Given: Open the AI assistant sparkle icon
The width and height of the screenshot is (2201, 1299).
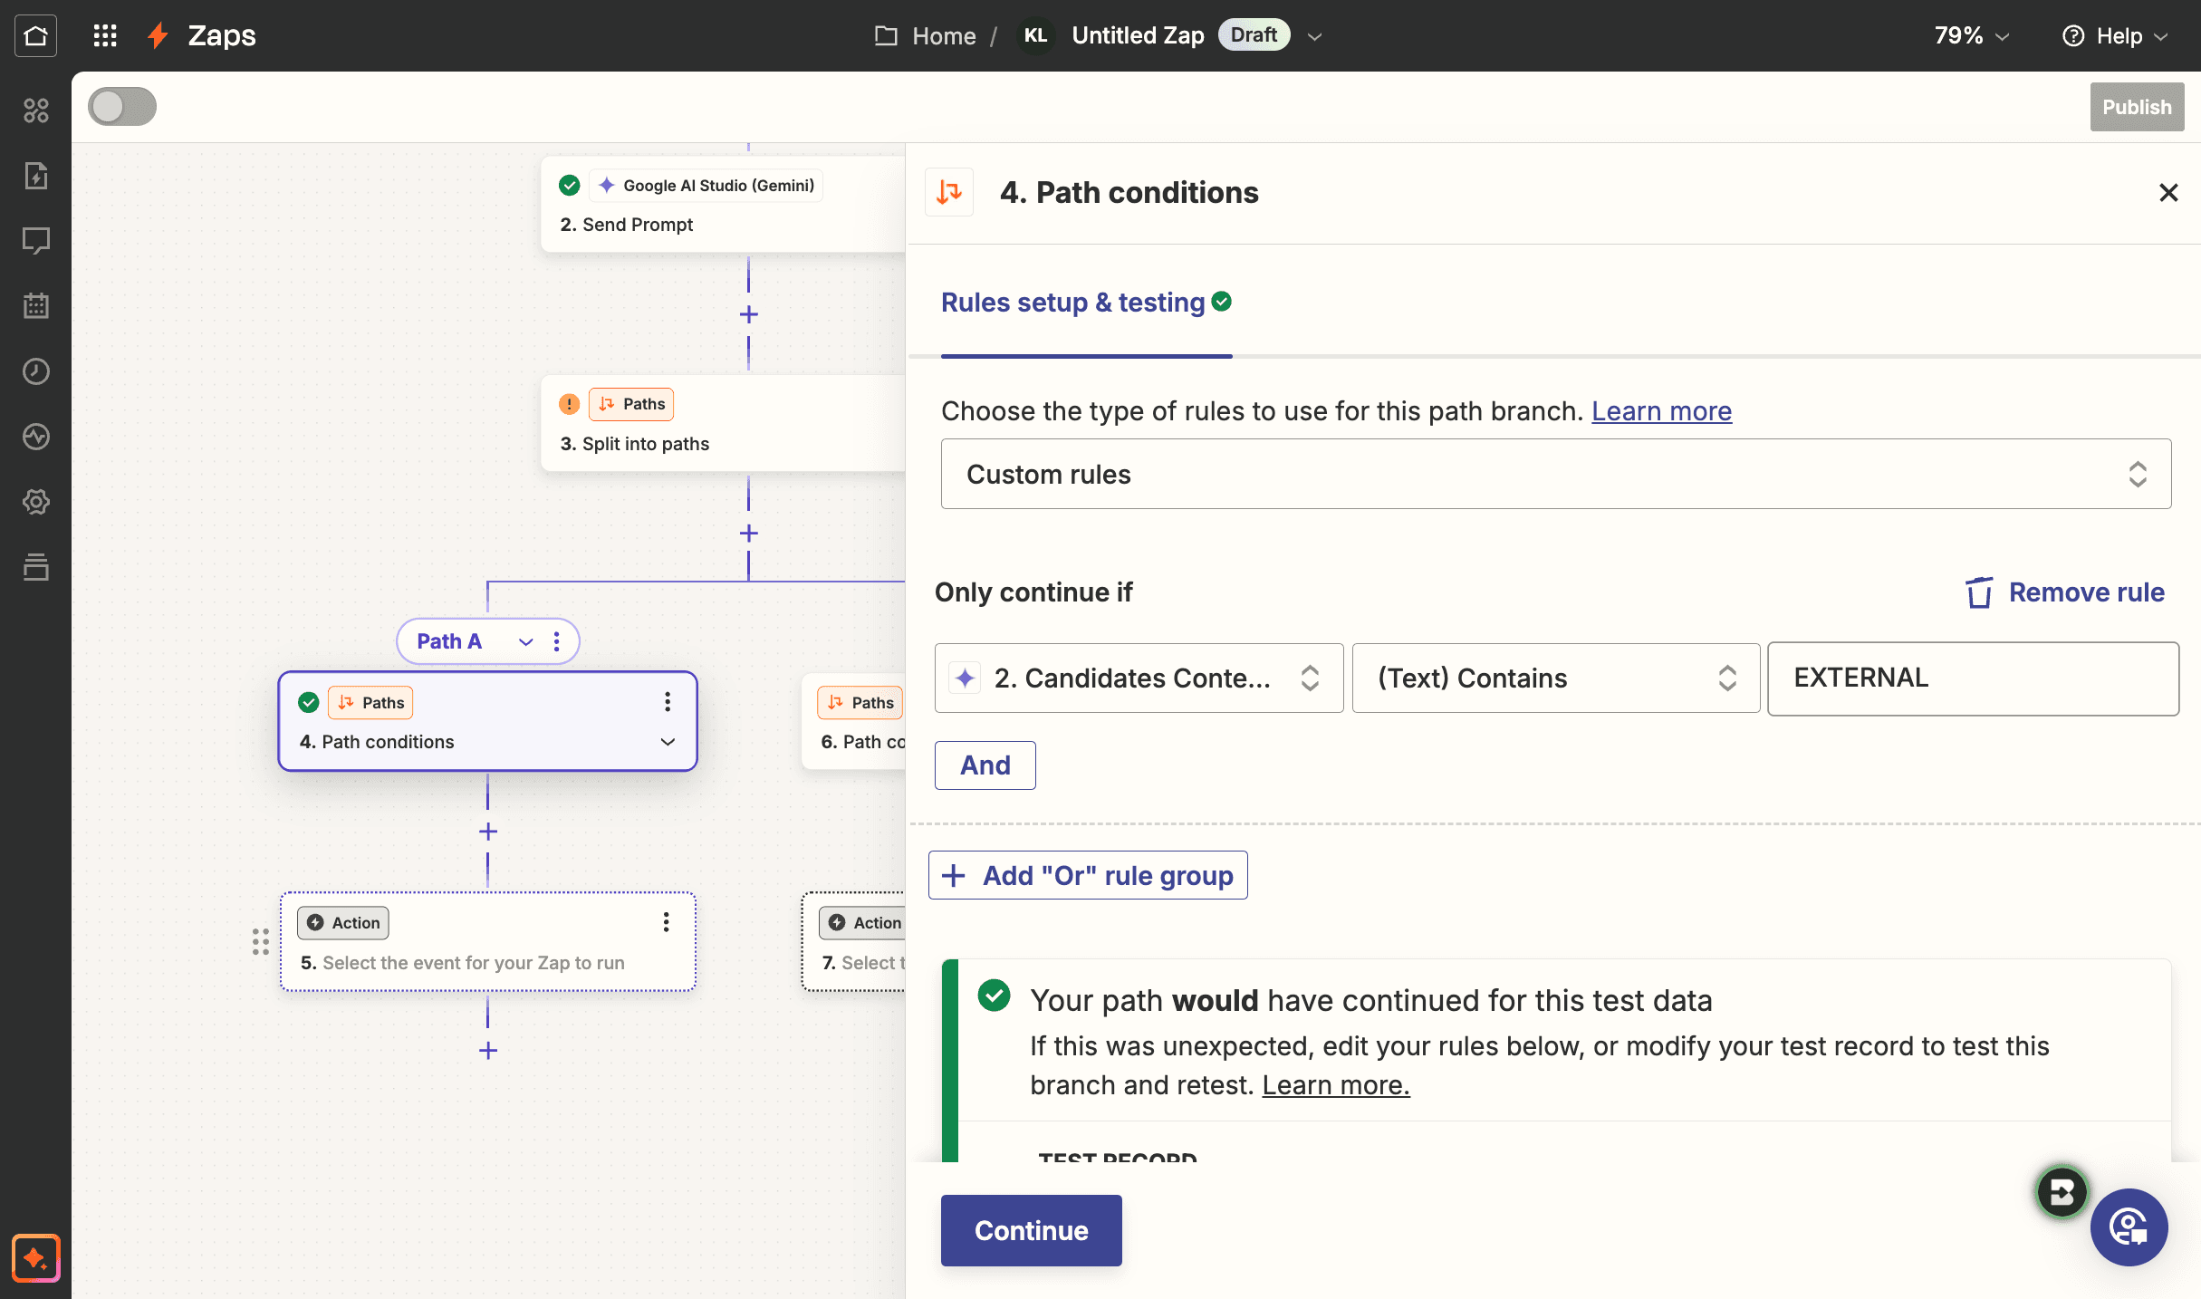Looking at the screenshot, I should point(36,1258).
